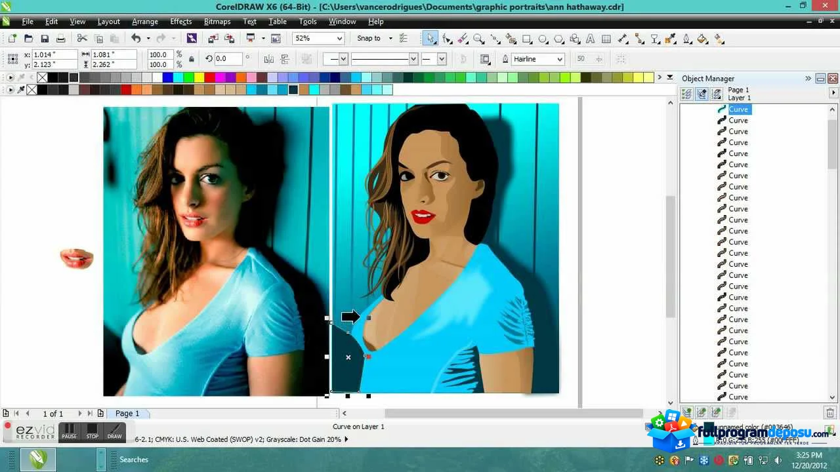Click the Copy icon
The width and height of the screenshot is (840, 472).
click(98, 39)
